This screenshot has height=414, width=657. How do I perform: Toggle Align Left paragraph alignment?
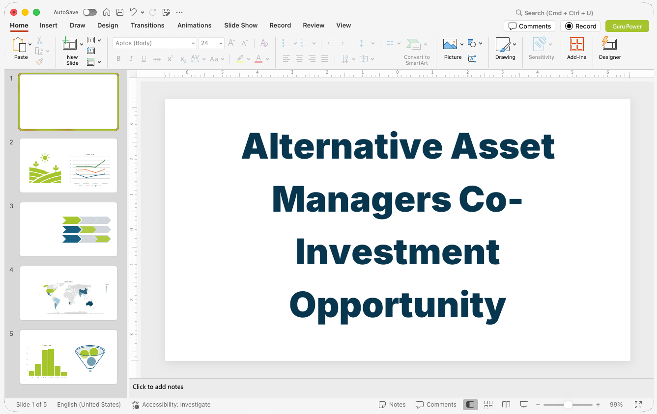(286, 59)
